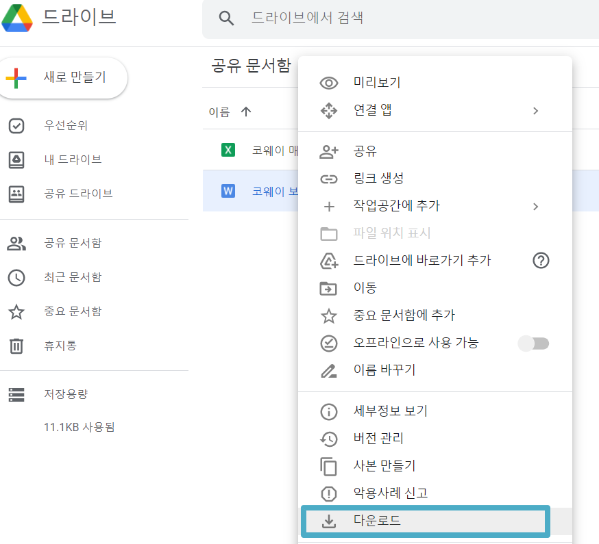Viewport: 599px width, 544px height.
Task: Click the report exclamation icon
Action: coord(329,494)
